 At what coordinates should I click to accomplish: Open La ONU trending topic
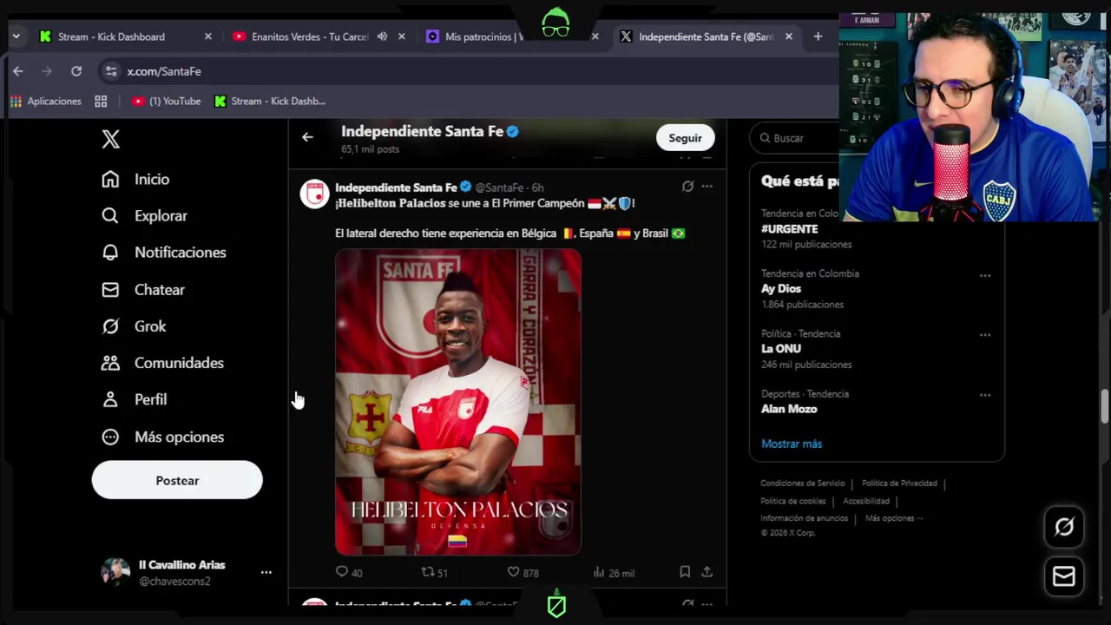(781, 348)
